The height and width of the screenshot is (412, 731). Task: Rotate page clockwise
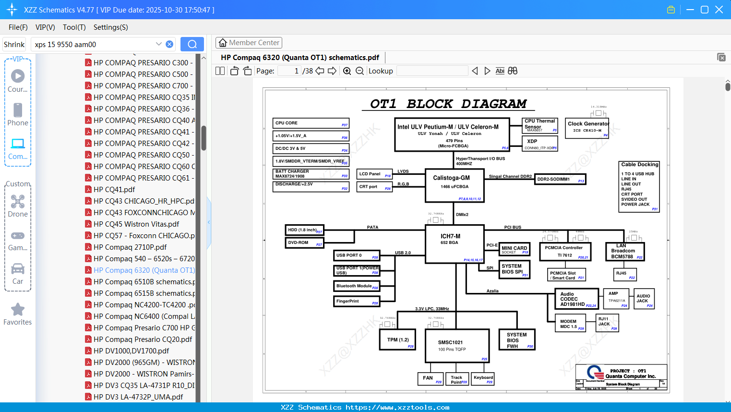coord(247,71)
